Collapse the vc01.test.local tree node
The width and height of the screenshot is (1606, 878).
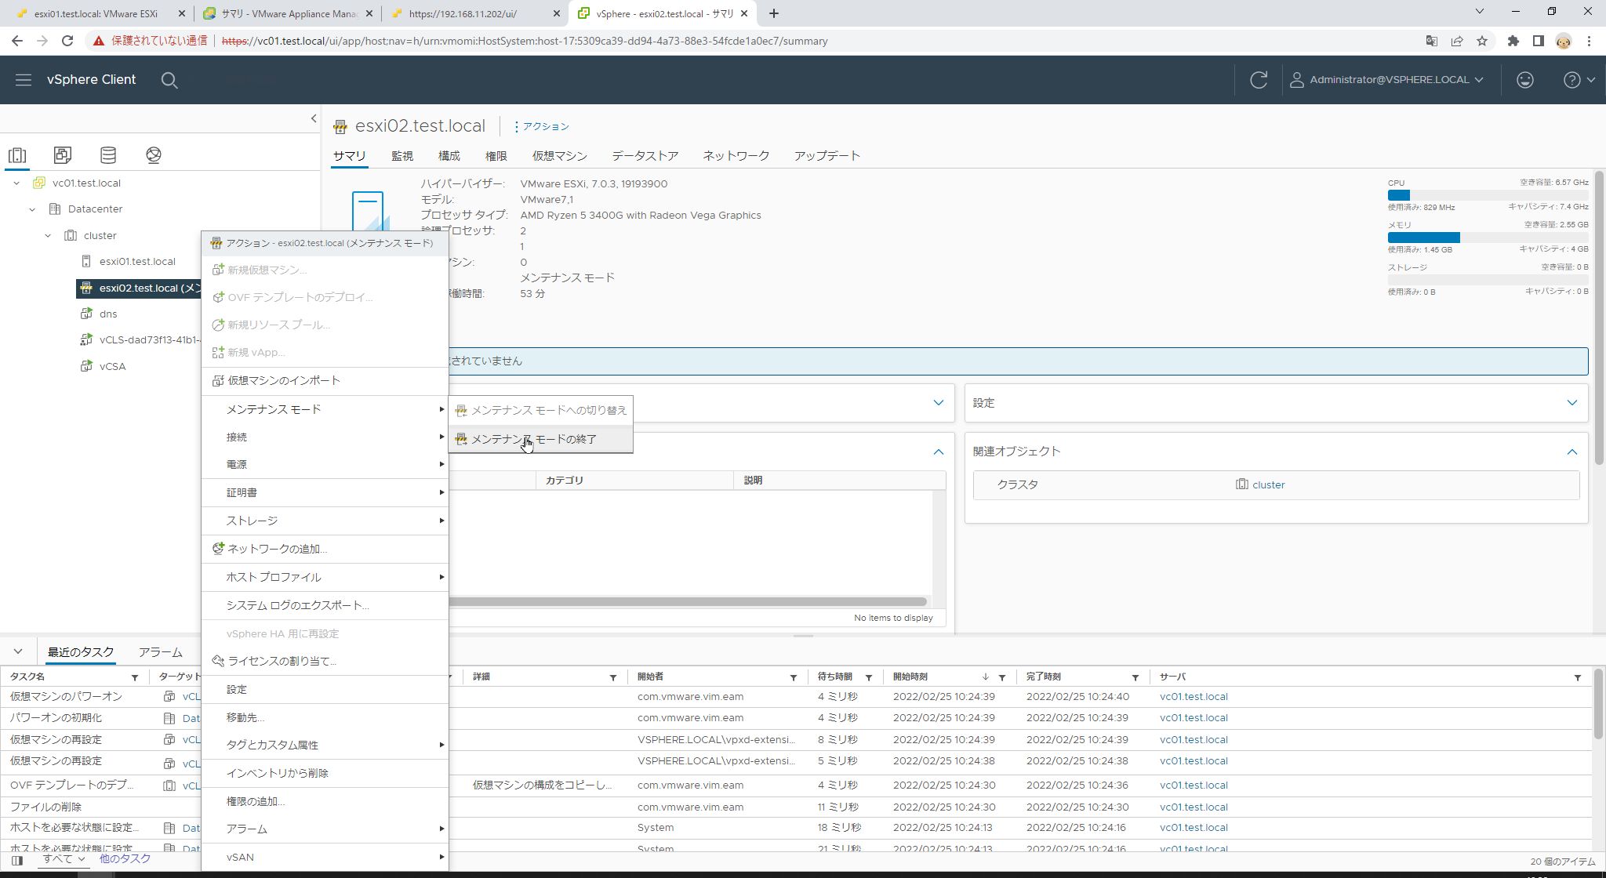[16, 183]
